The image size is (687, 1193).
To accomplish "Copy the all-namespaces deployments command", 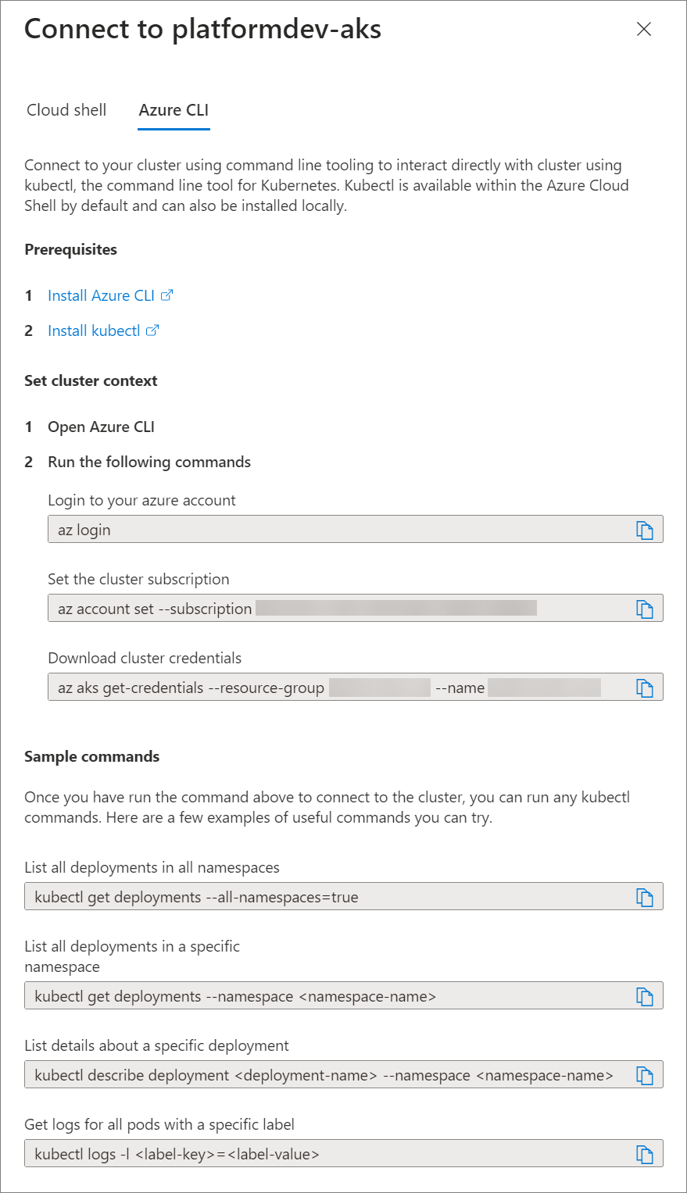I will tap(644, 898).
